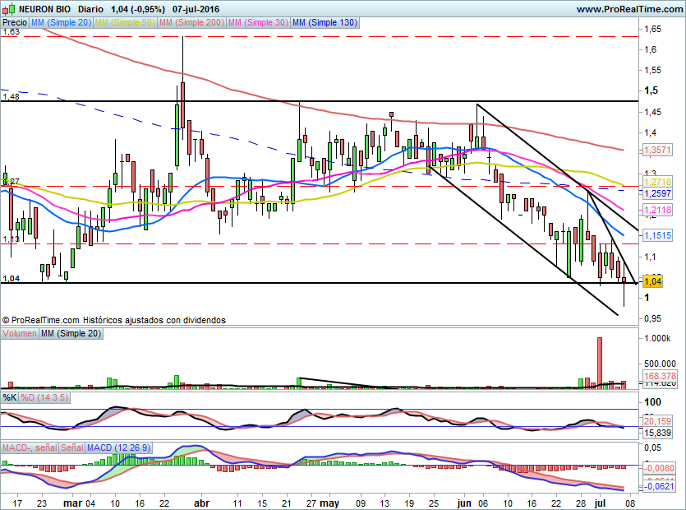Open the MM (Simple 130) label
This screenshot has width=686, height=510.
[325, 22]
